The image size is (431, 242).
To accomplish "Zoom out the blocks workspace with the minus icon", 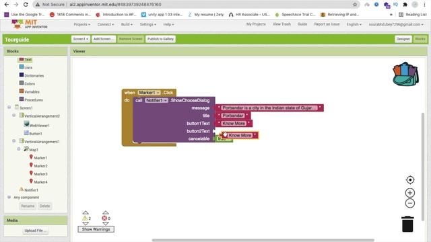I will click(x=410, y=203).
